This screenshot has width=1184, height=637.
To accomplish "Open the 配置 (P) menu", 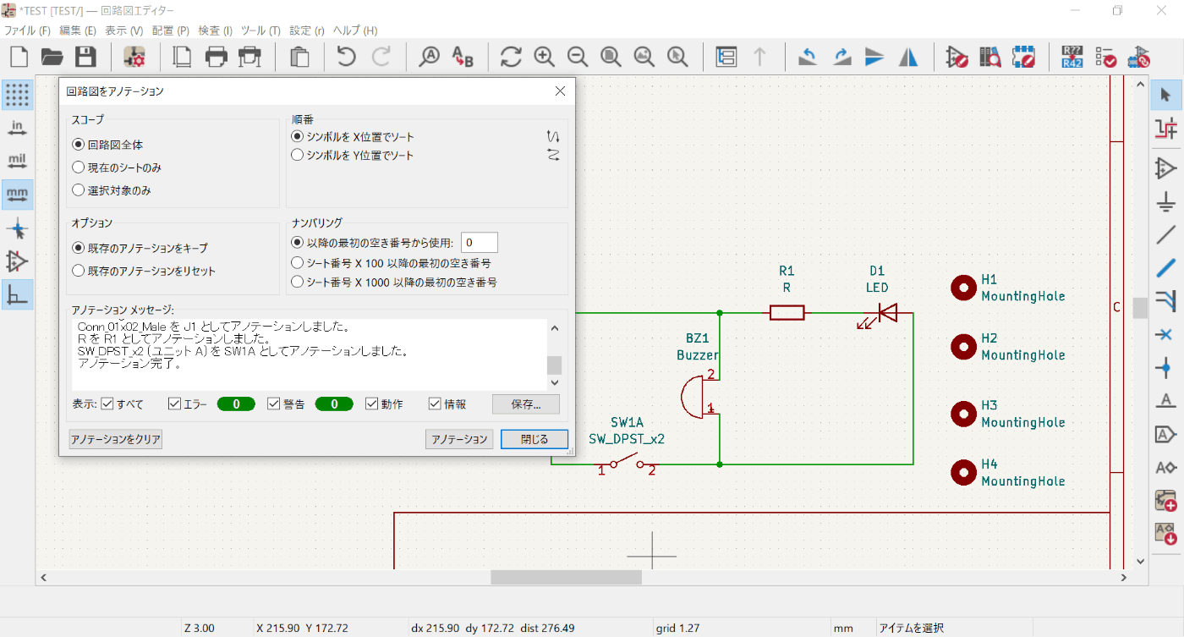I will 171,30.
